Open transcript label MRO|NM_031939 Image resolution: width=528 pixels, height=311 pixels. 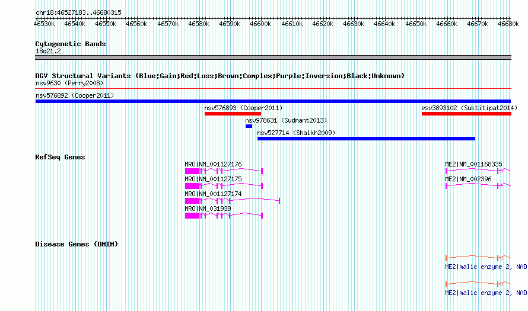208,209
